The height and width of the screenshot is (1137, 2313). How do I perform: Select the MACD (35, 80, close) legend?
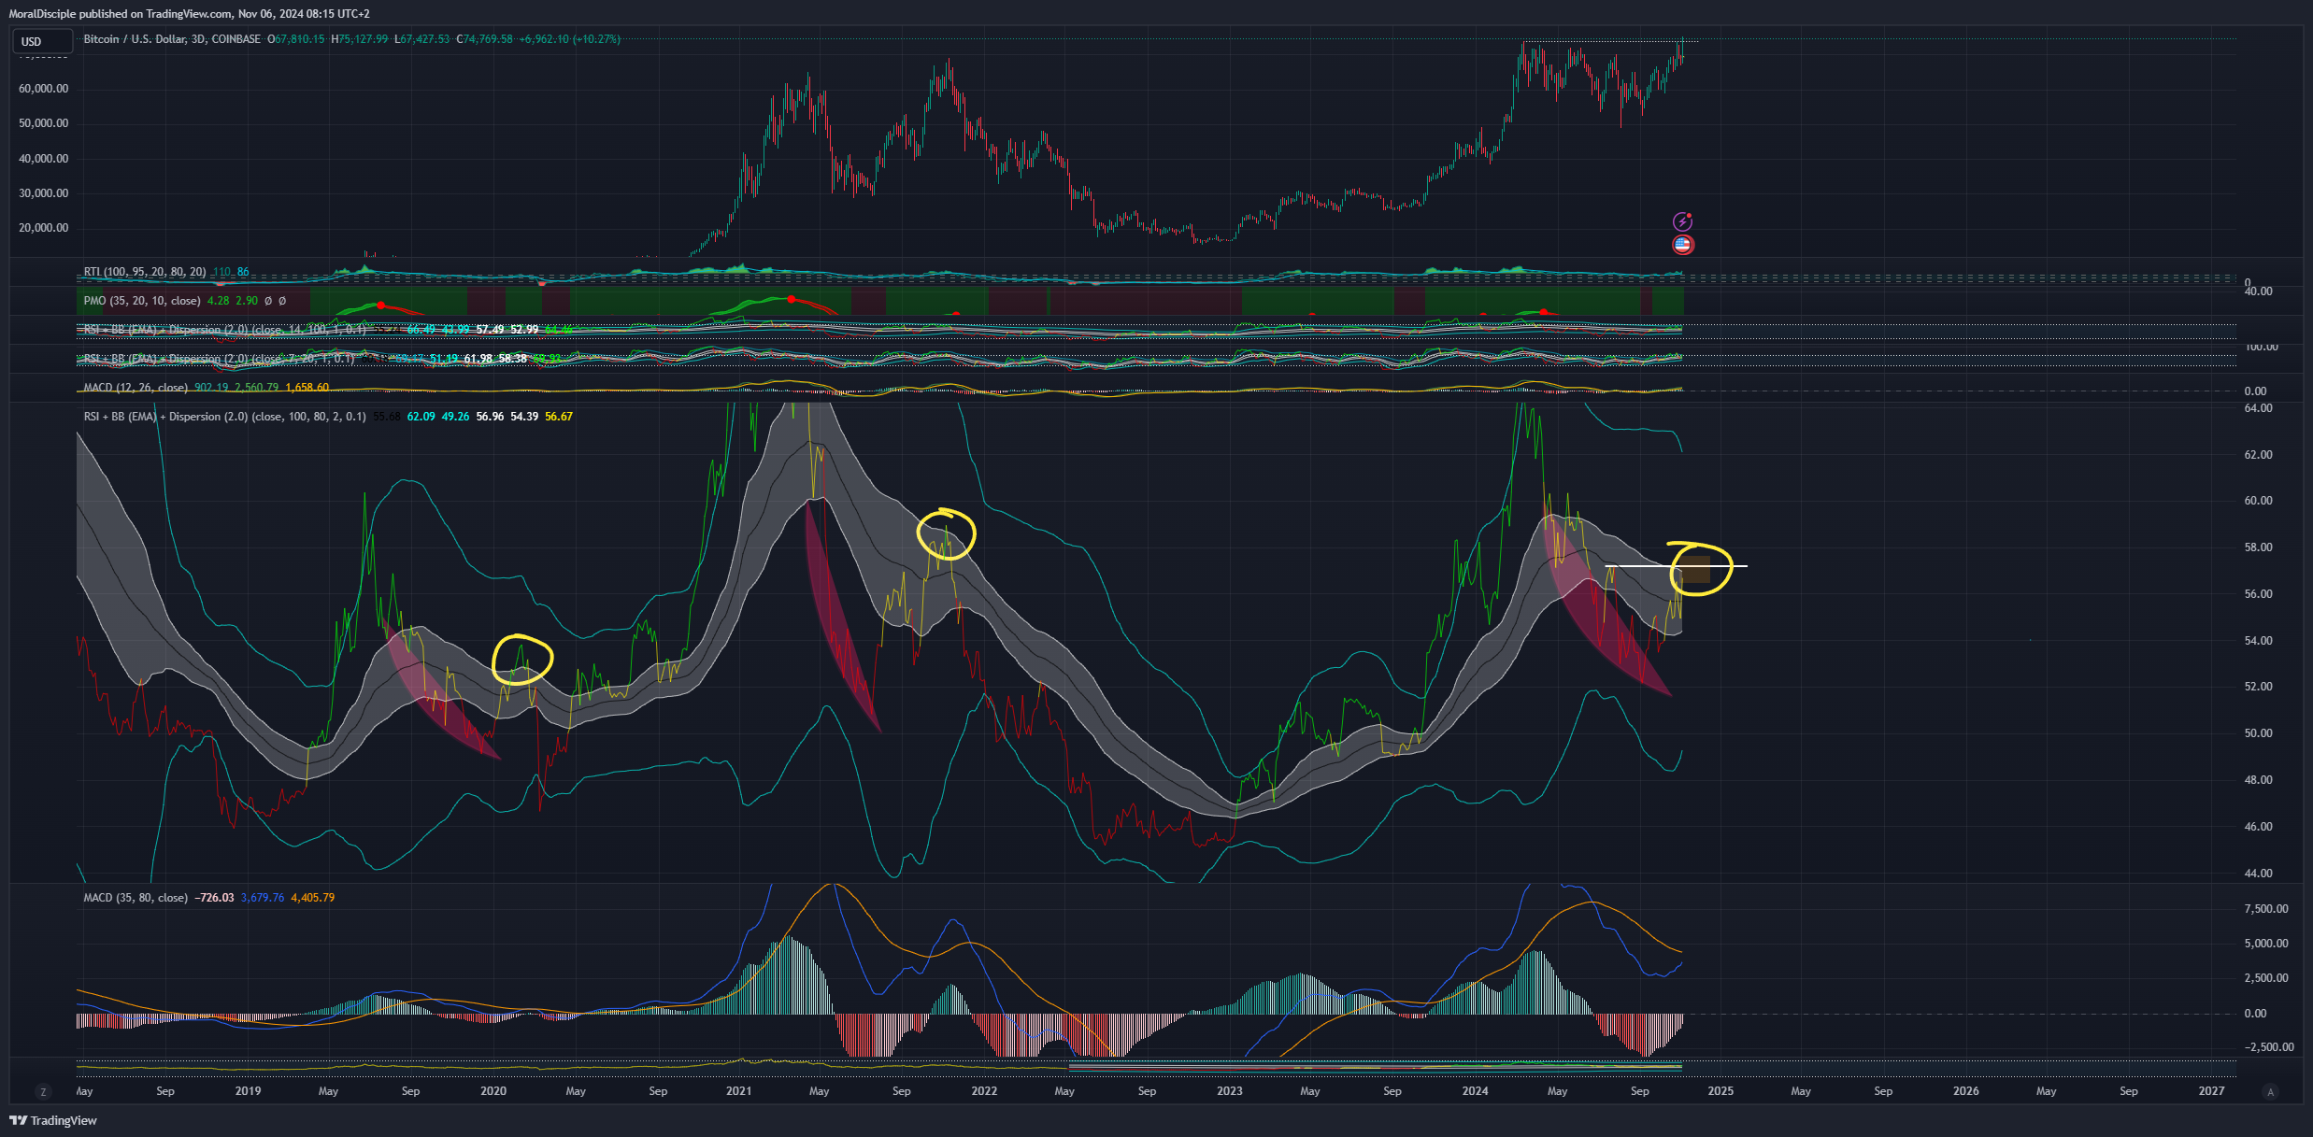(136, 898)
